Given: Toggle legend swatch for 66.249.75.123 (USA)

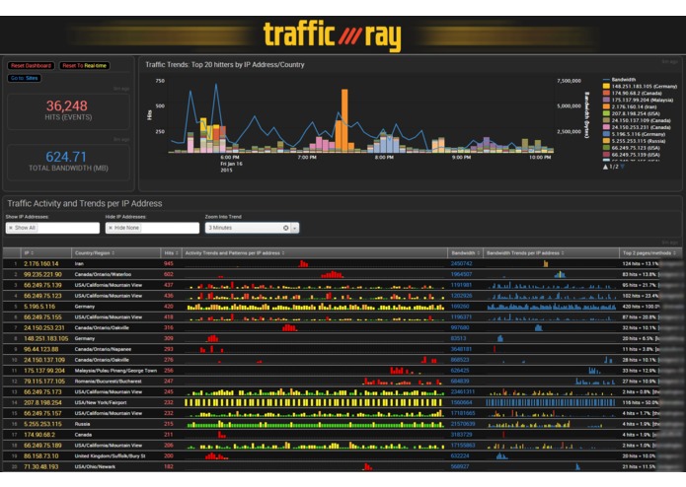Looking at the screenshot, I should 606,148.
